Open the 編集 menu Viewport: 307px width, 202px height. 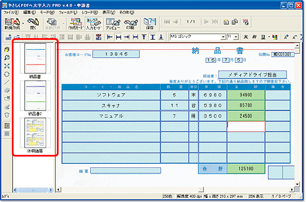pyautogui.click(x=29, y=12)
